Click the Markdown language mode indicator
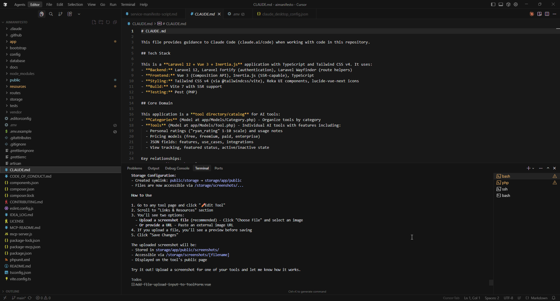 pyautogui.click(x=539, y=298)
